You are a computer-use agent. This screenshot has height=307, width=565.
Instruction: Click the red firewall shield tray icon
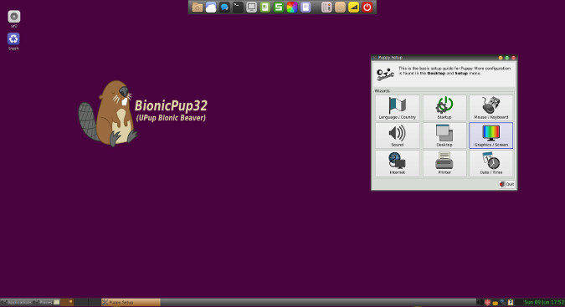click(x=487, y=302)
